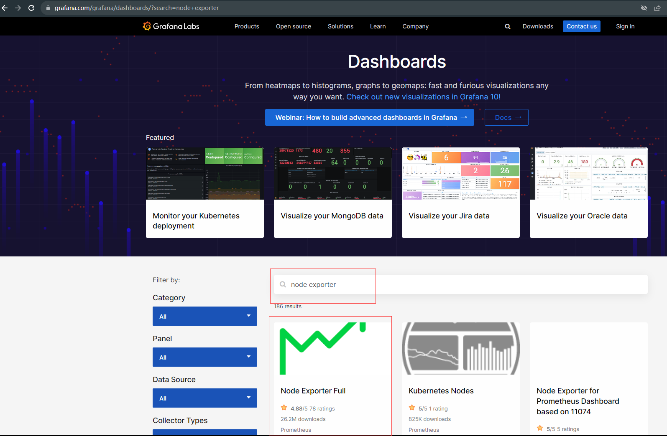Click the star icon on Kubernetes Nodes card
The height and width of the screenshot is (436, 667).
(412, 408)
